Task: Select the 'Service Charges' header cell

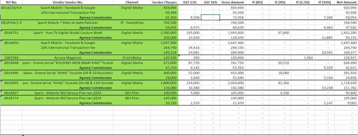Action: (x=164, y=2)
